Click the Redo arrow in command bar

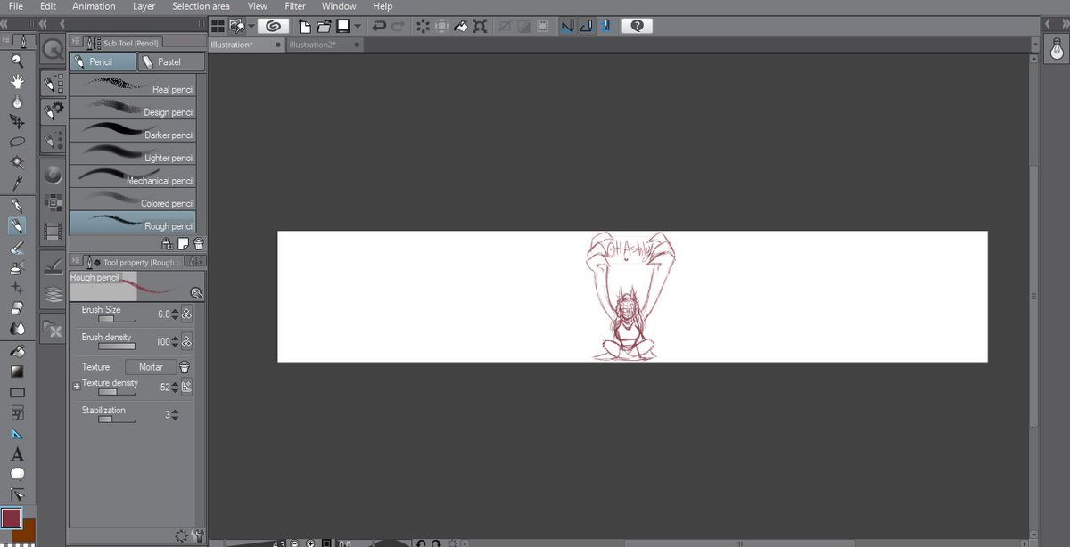coord(398,26)
